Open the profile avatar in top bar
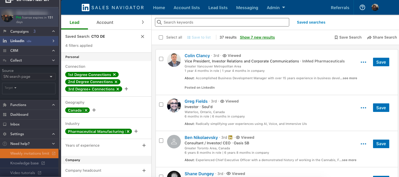The image size is (399, 177). 375,7
